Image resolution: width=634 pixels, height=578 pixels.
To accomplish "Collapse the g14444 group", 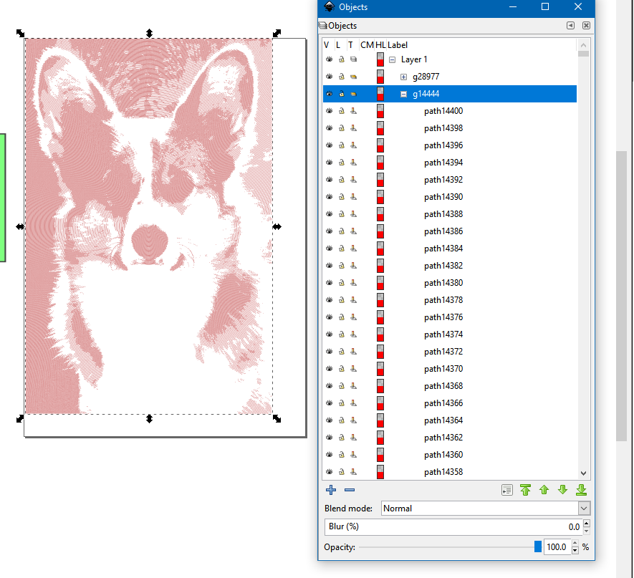I will tap(403, 94).
